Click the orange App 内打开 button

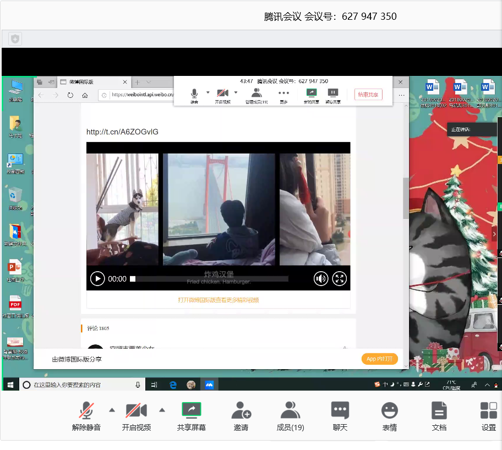click(x=380, y=359)
